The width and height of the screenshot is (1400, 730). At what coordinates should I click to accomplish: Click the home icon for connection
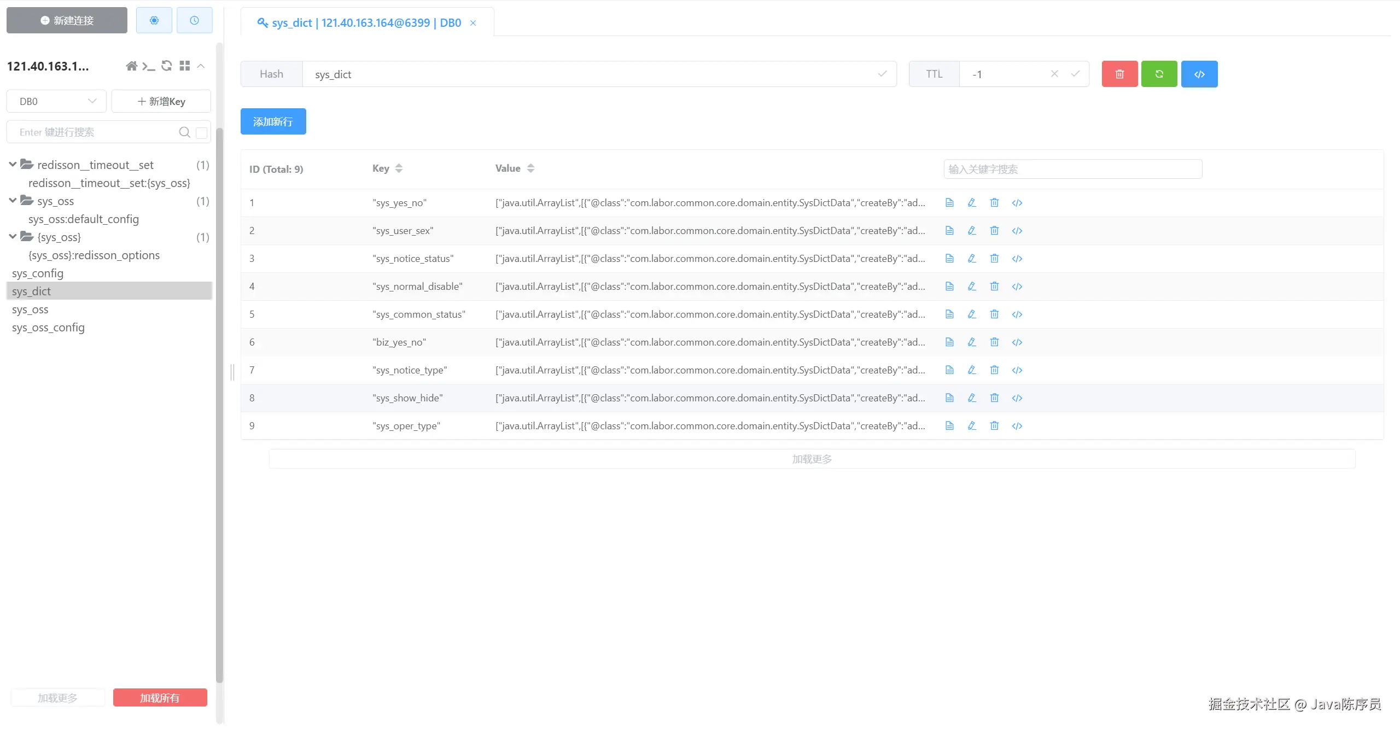tap(131, 66)
